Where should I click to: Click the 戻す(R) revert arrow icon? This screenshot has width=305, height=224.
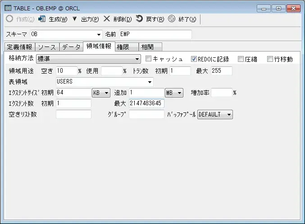pos(139,19)
